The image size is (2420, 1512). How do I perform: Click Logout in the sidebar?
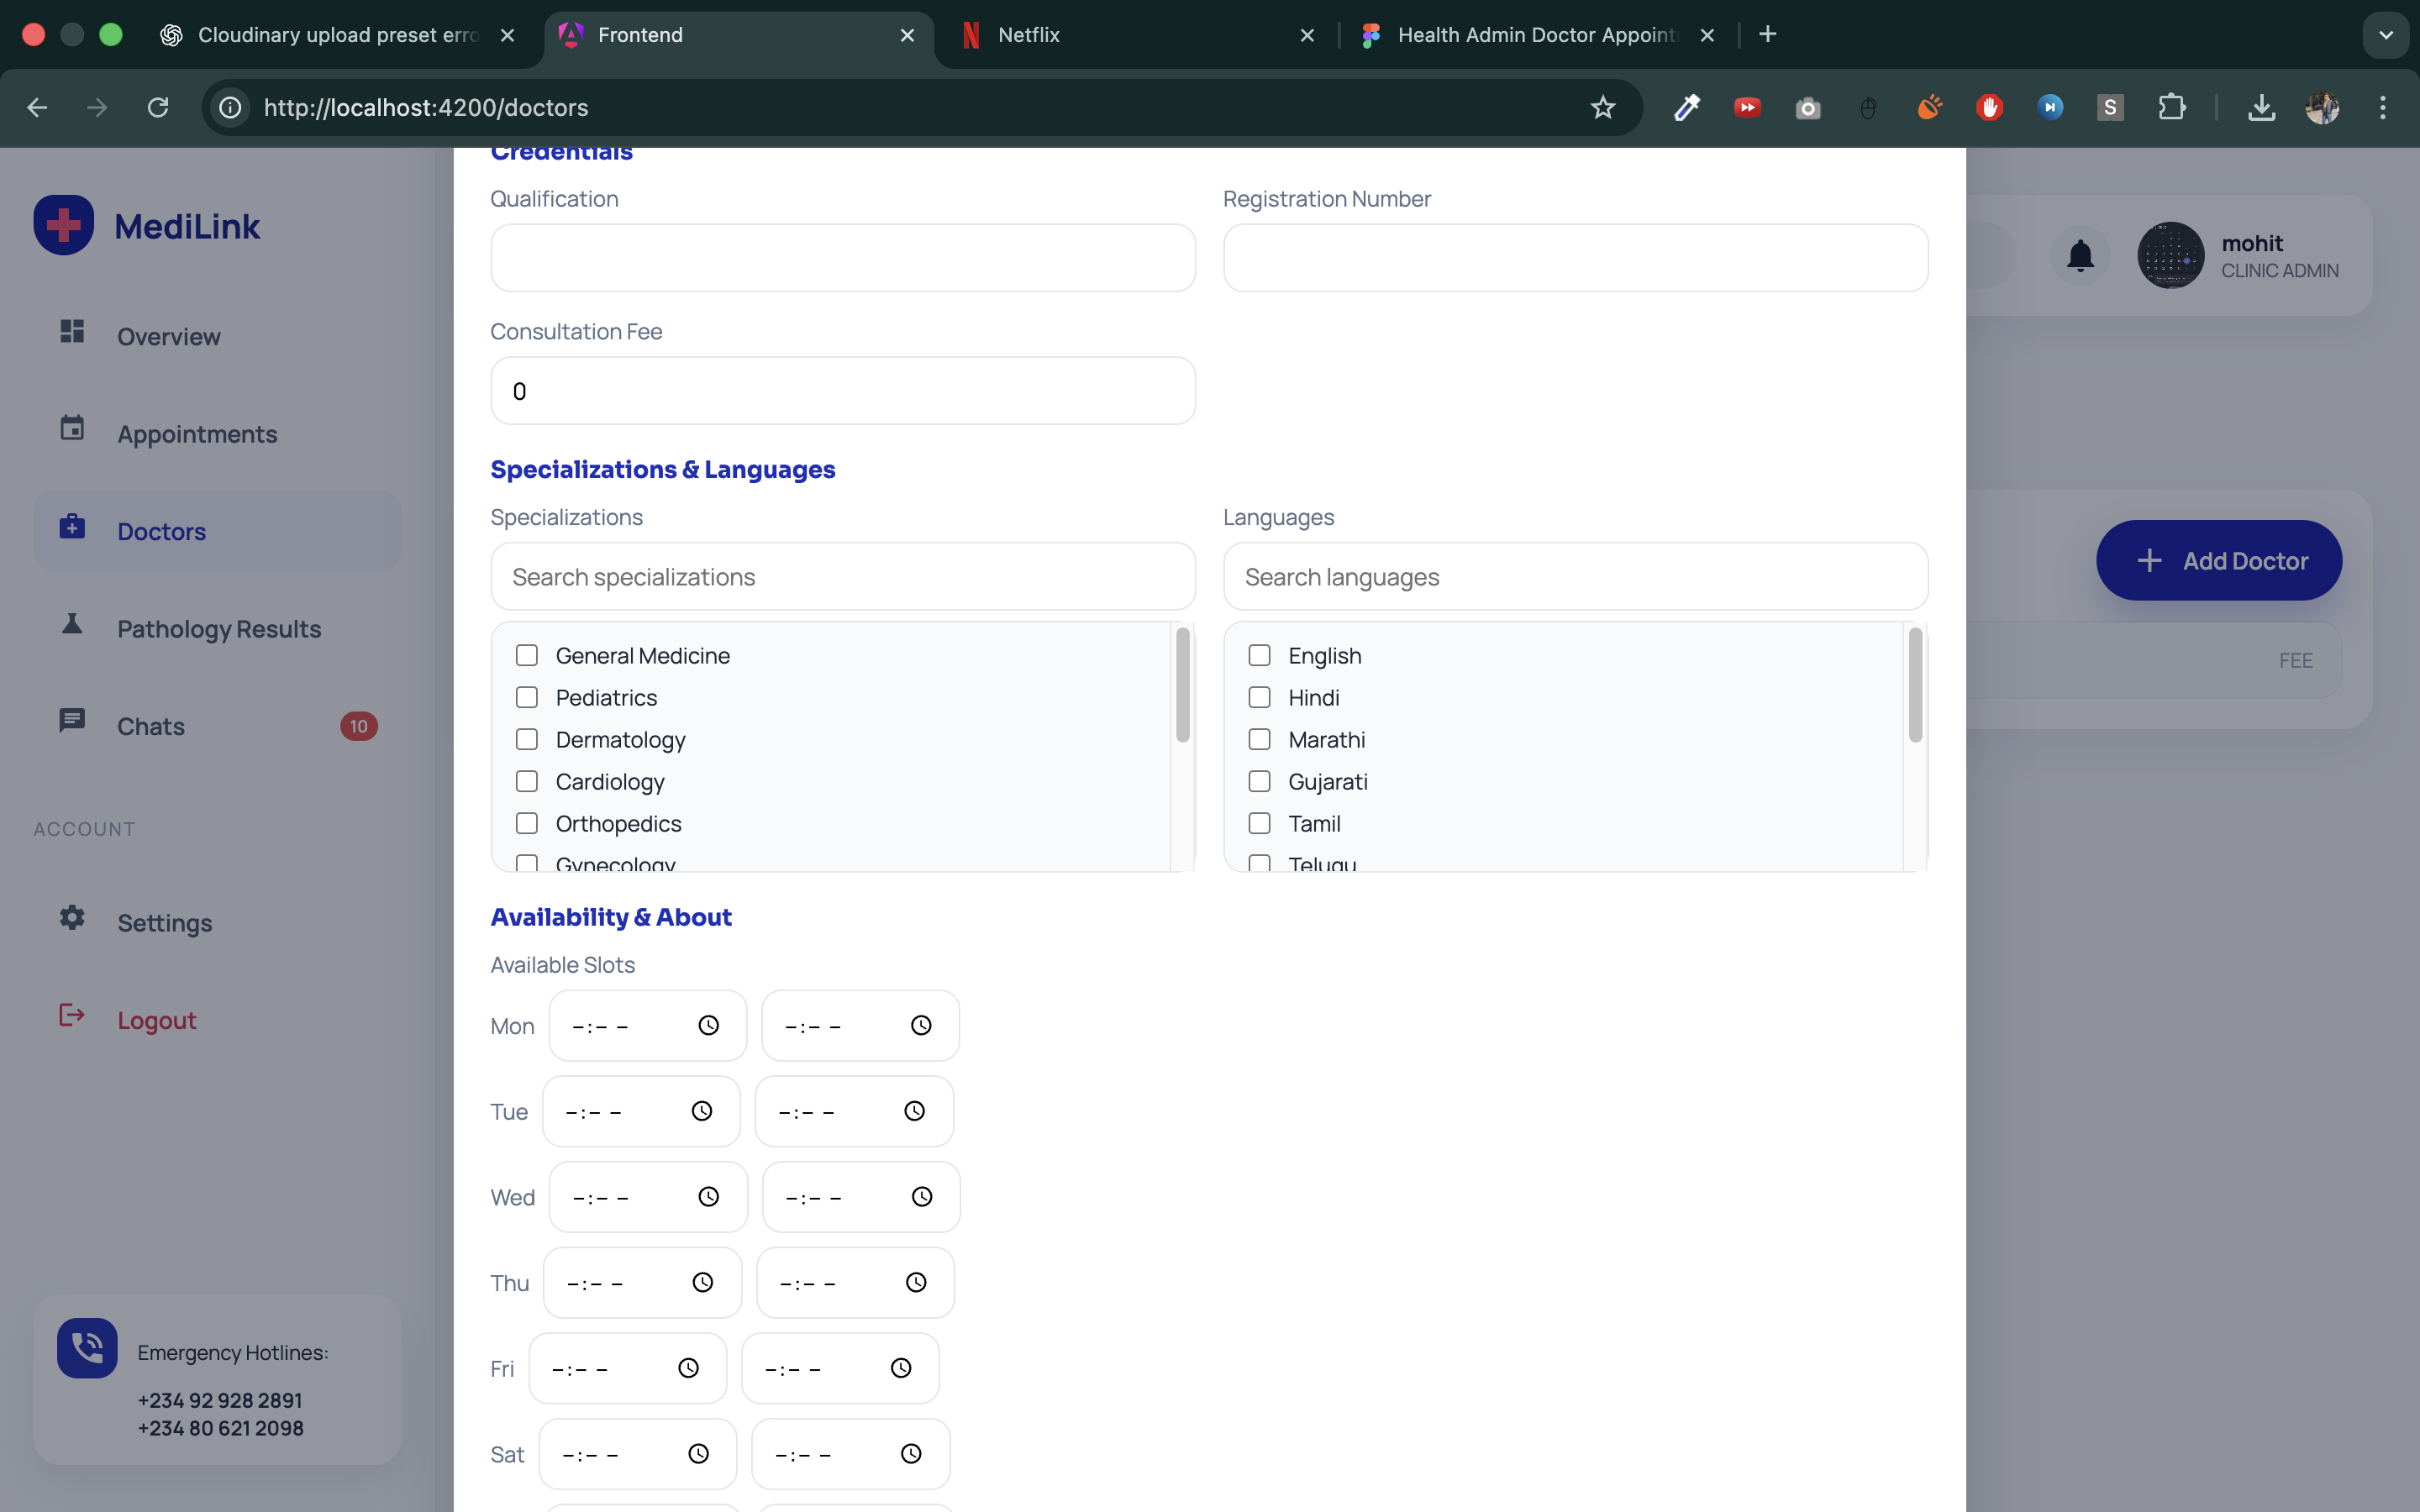click(156, 1020)
